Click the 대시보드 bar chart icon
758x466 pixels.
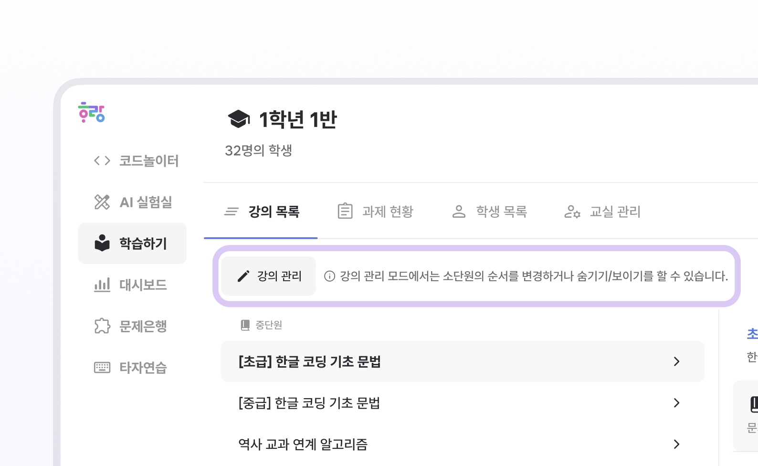coord(102,285)
